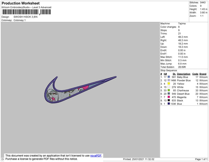The width and height of the screenshot is (209, 162).
Task: Click the Code column header
Action: pos(195,74)
